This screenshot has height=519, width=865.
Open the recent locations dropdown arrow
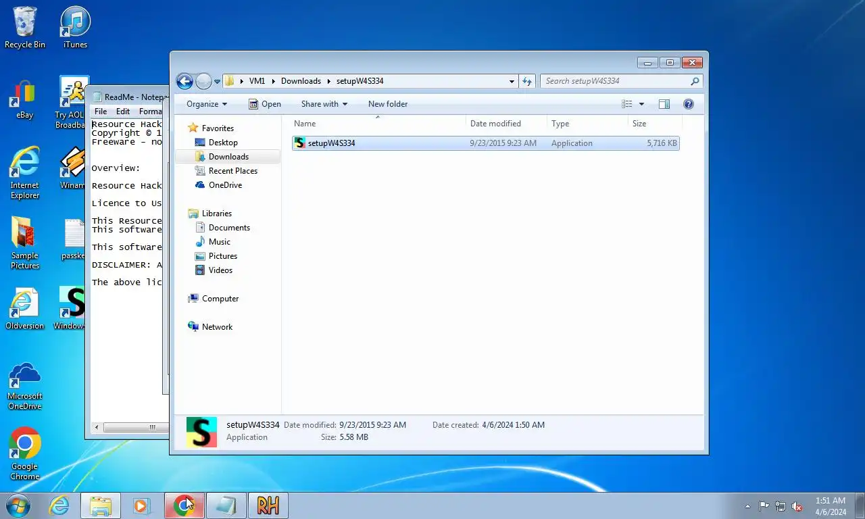point(217,82)
